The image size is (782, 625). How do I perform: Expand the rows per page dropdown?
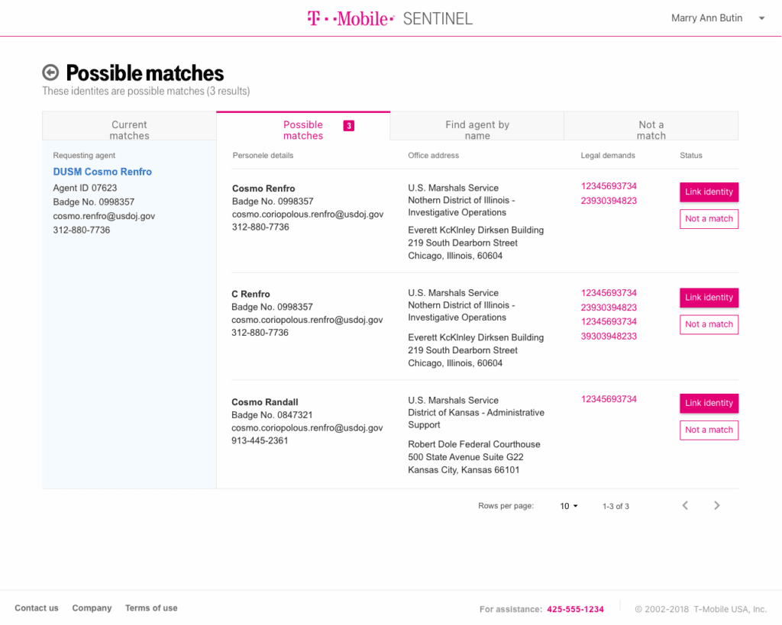click(569, 506)
